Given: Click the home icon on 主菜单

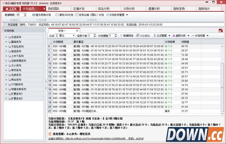Looking at the screenshot, I should point(7,9).
